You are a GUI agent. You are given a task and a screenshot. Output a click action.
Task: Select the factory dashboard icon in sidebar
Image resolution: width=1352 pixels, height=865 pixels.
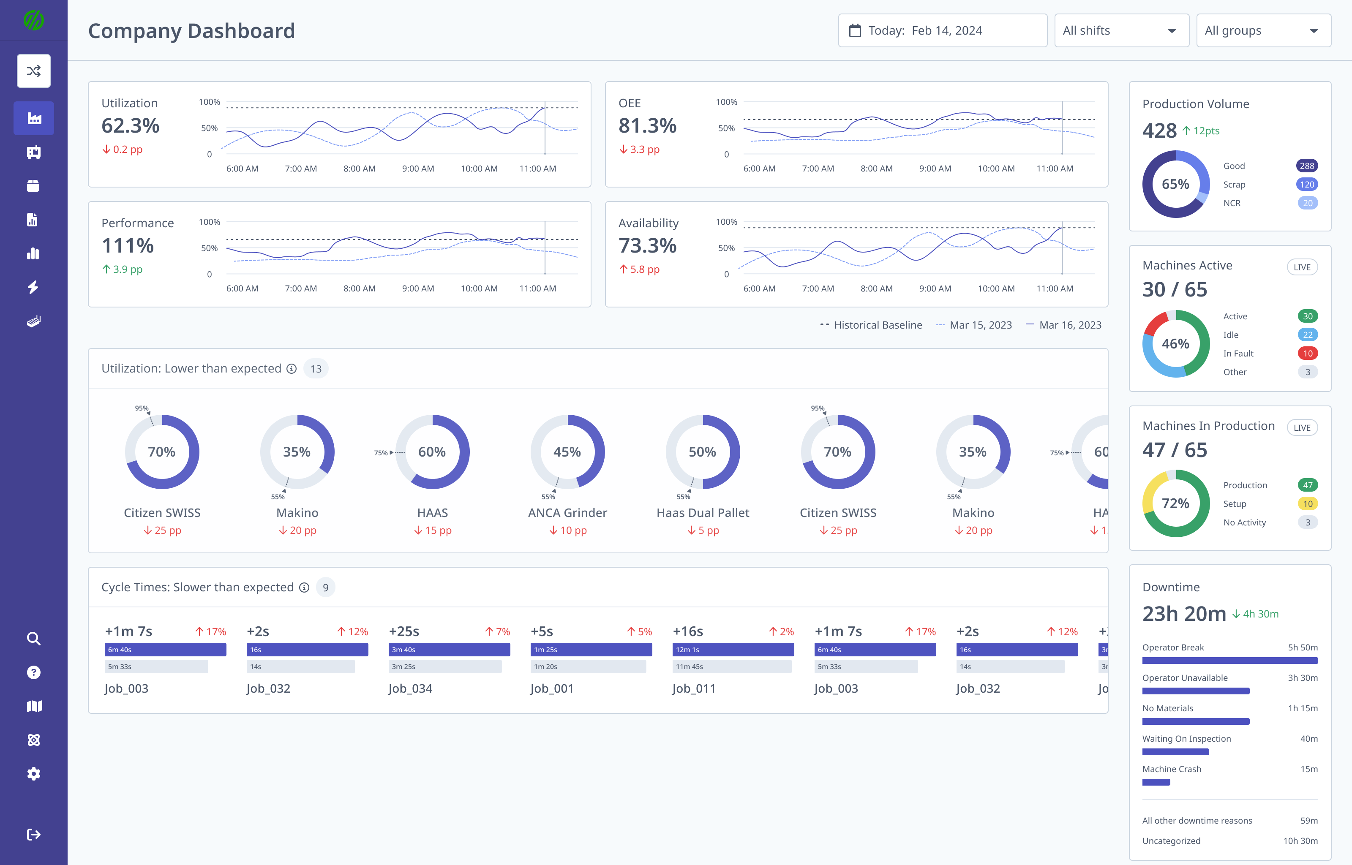coord(34,118)
